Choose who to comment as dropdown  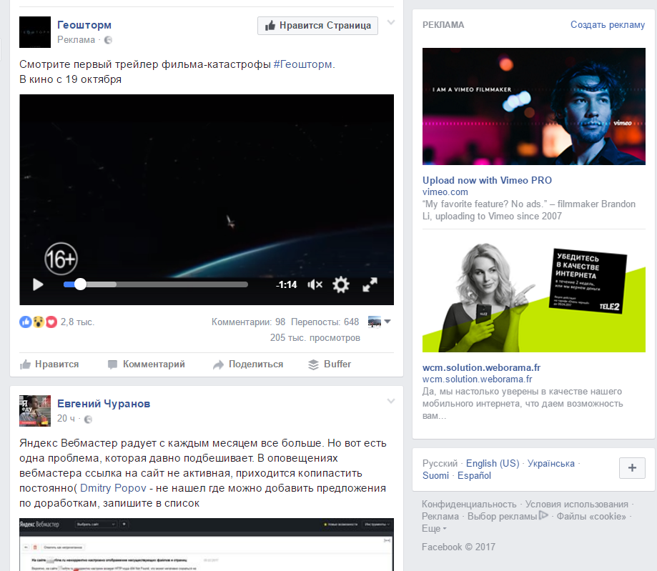pos(379,322)
